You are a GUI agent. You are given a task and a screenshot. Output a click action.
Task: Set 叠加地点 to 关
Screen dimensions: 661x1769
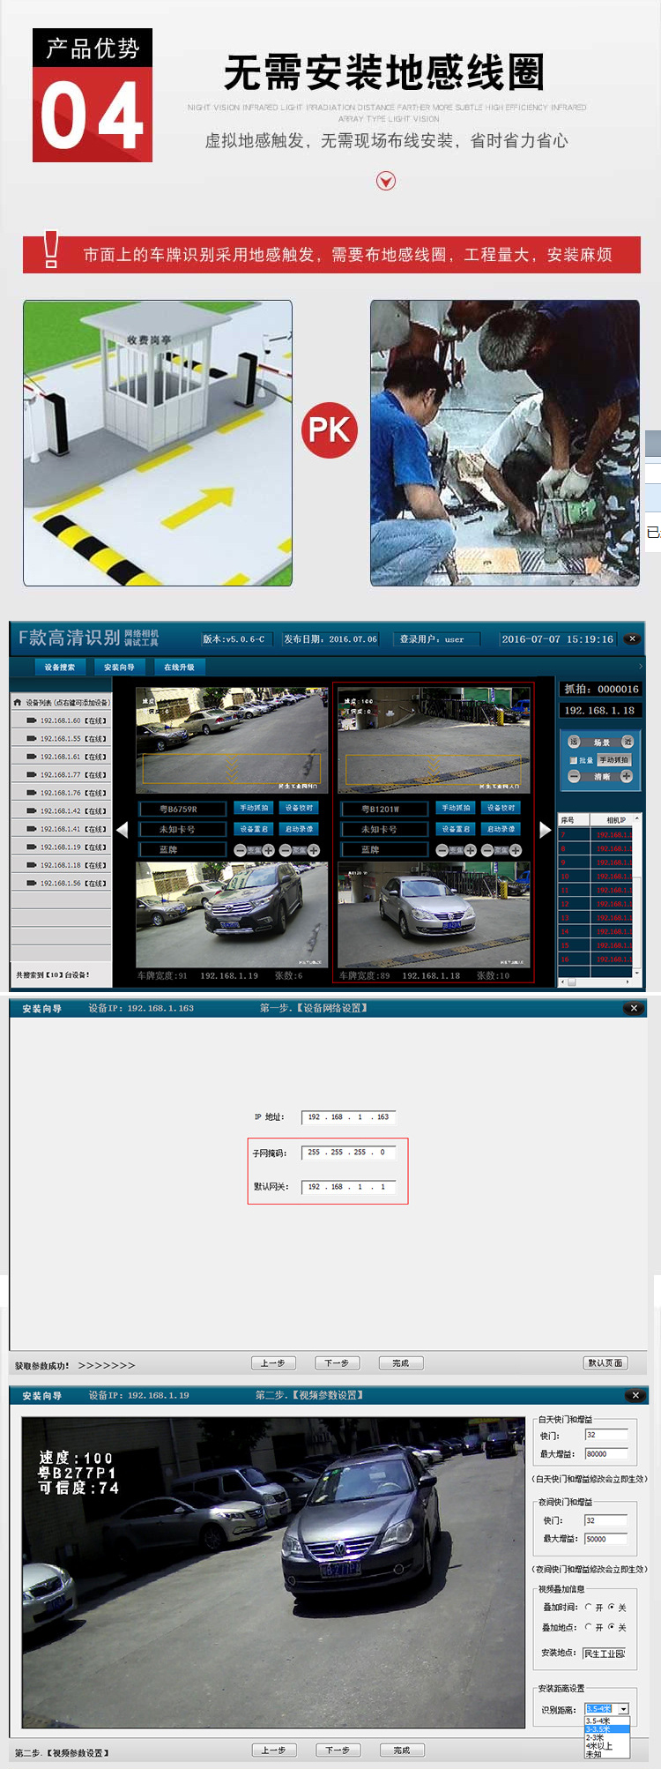612,1628
